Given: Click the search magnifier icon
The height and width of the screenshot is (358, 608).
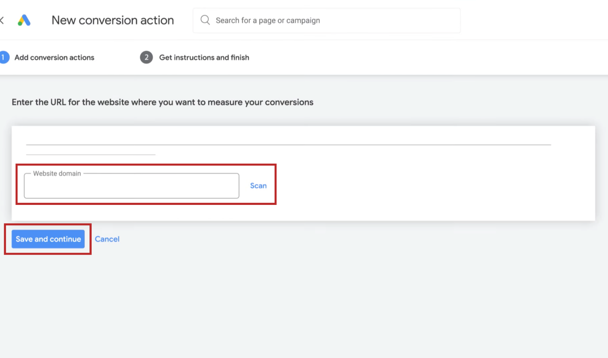Looking at the screenshot, I should [205, 20].
